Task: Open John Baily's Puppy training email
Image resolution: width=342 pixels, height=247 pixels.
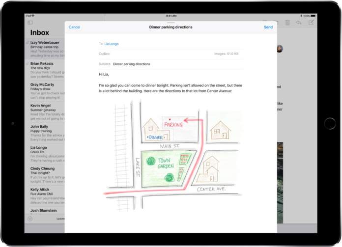Action: pyautogui.click(x=45, y=132)
